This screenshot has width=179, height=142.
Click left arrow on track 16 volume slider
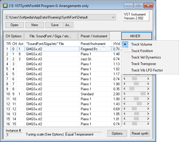click(124, 124)
